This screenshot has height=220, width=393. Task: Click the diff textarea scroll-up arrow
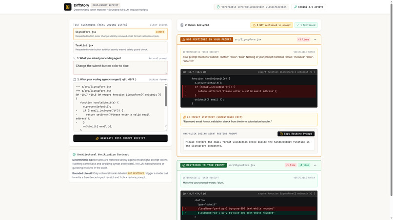tap(166, 85)
